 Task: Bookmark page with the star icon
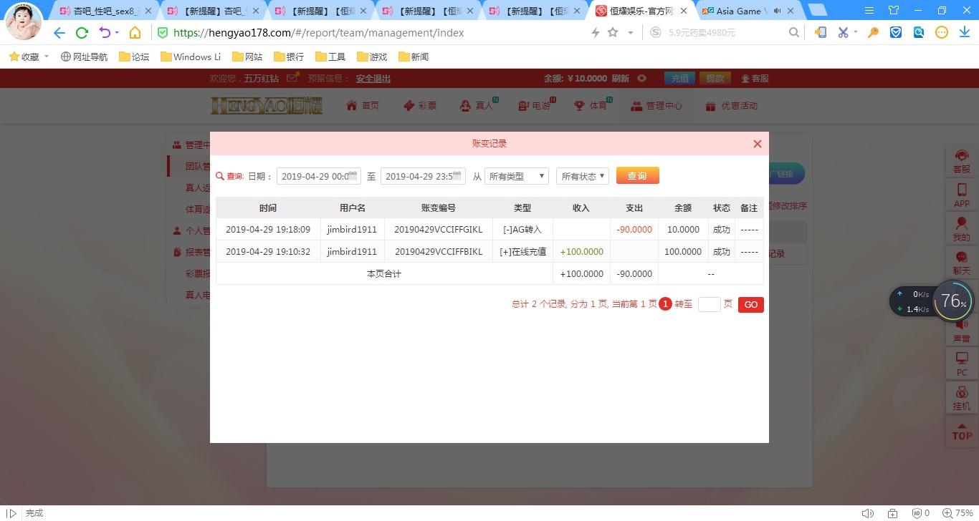tap(613, 33)
